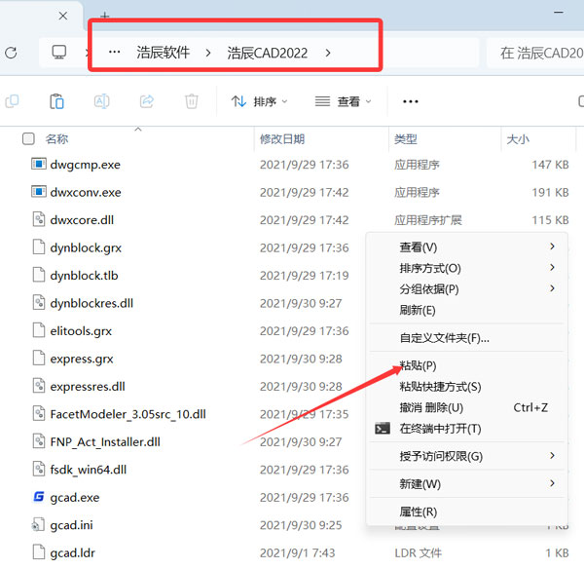Image resolution: width=584 pixels, height=569 pixels.
Task: Close the current Explorer tab
Action: pyautogui.click(x=63, y=16)
